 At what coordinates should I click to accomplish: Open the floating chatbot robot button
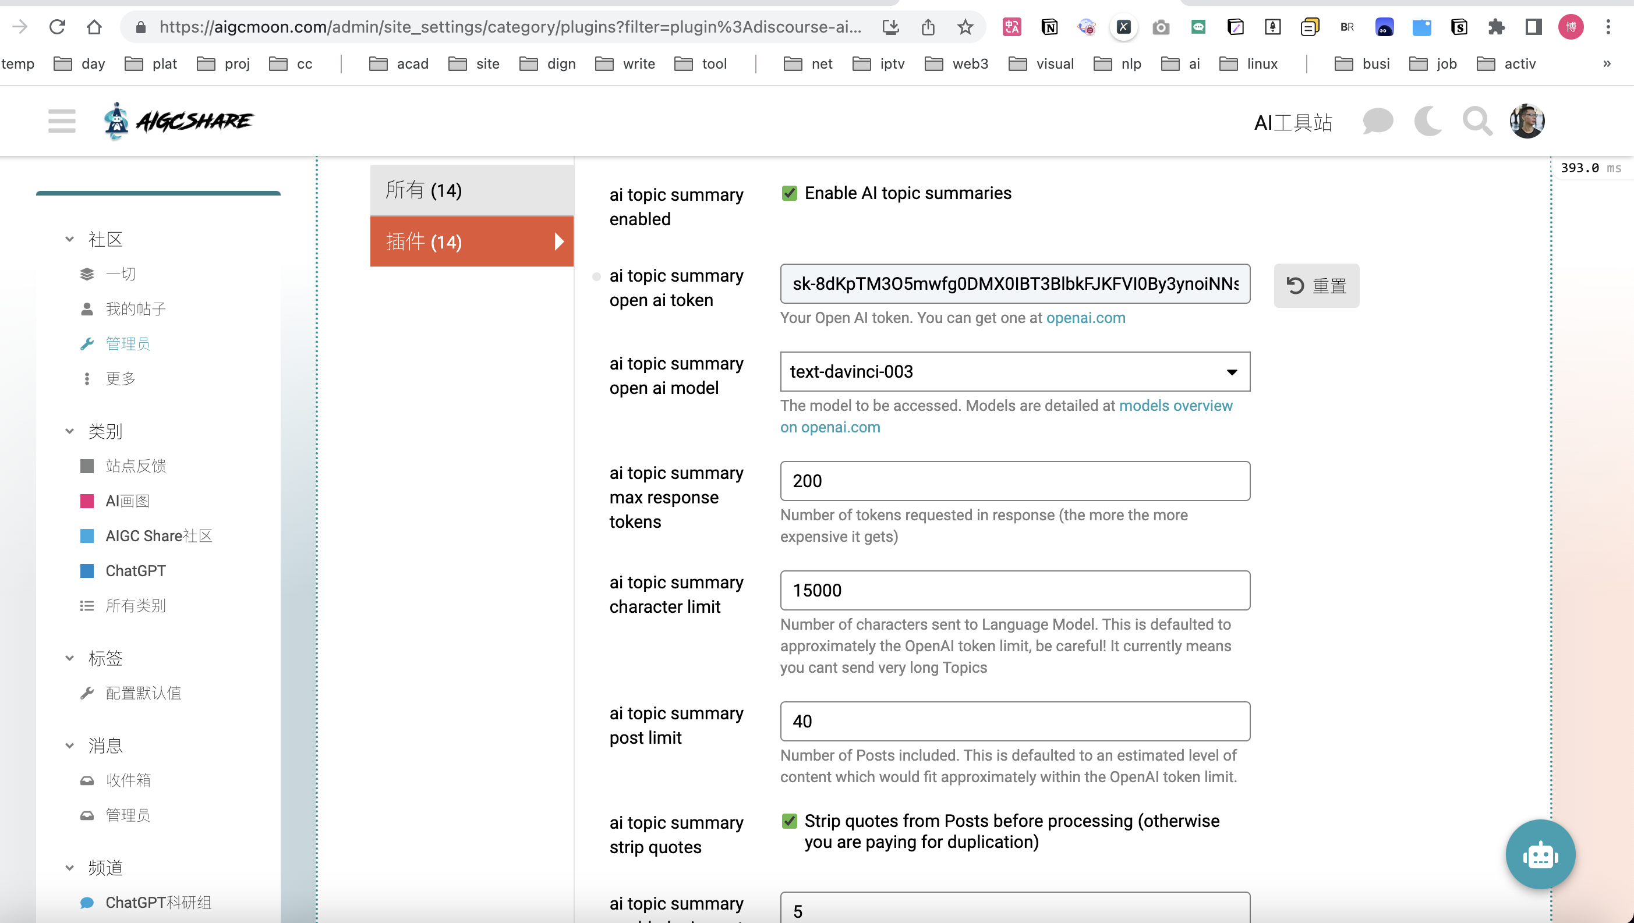1540,854
